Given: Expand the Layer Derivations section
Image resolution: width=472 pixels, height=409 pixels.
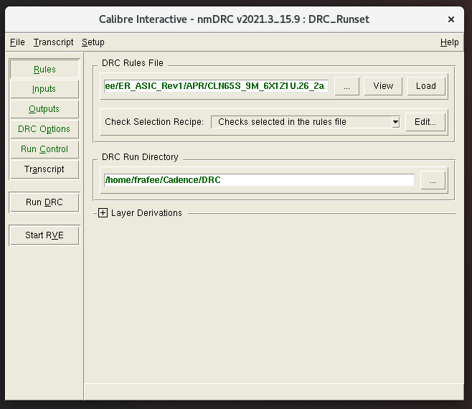Looking at the screenshot, I should tap(103, 213).
